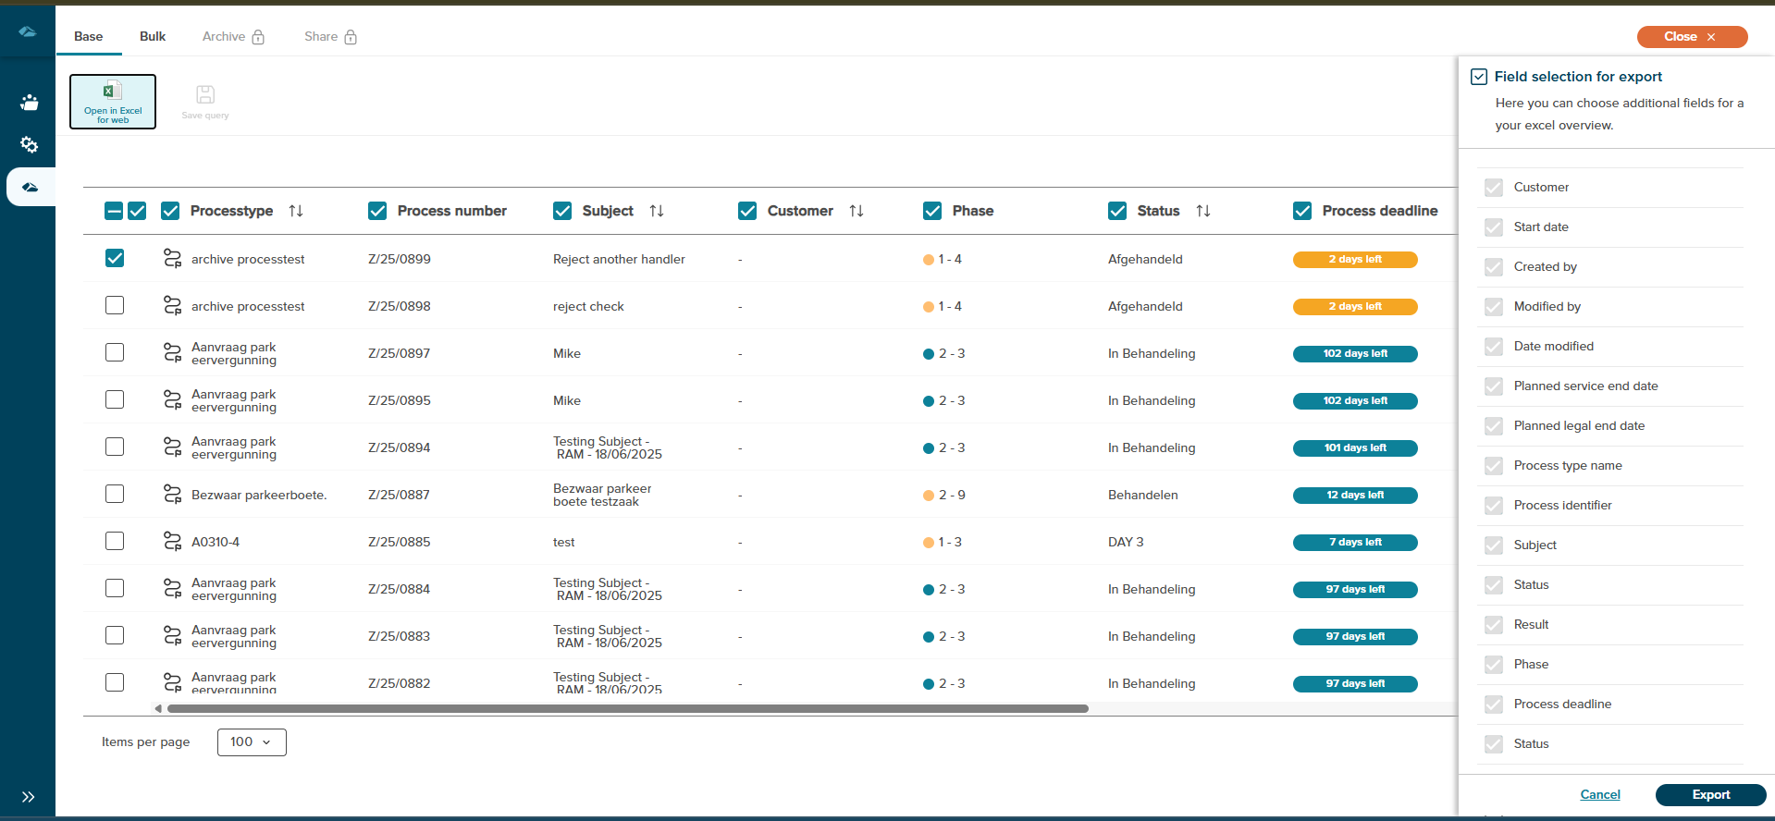The height and width of the screenshot is (821, 1775).
Task: Open the Items per page dropdown
Action: pyautogui.click(x=252, y=742)
